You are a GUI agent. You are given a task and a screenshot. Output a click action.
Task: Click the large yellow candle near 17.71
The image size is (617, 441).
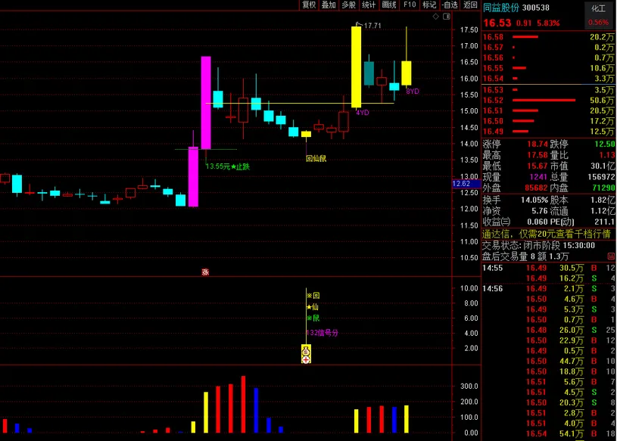coord(356,67)
